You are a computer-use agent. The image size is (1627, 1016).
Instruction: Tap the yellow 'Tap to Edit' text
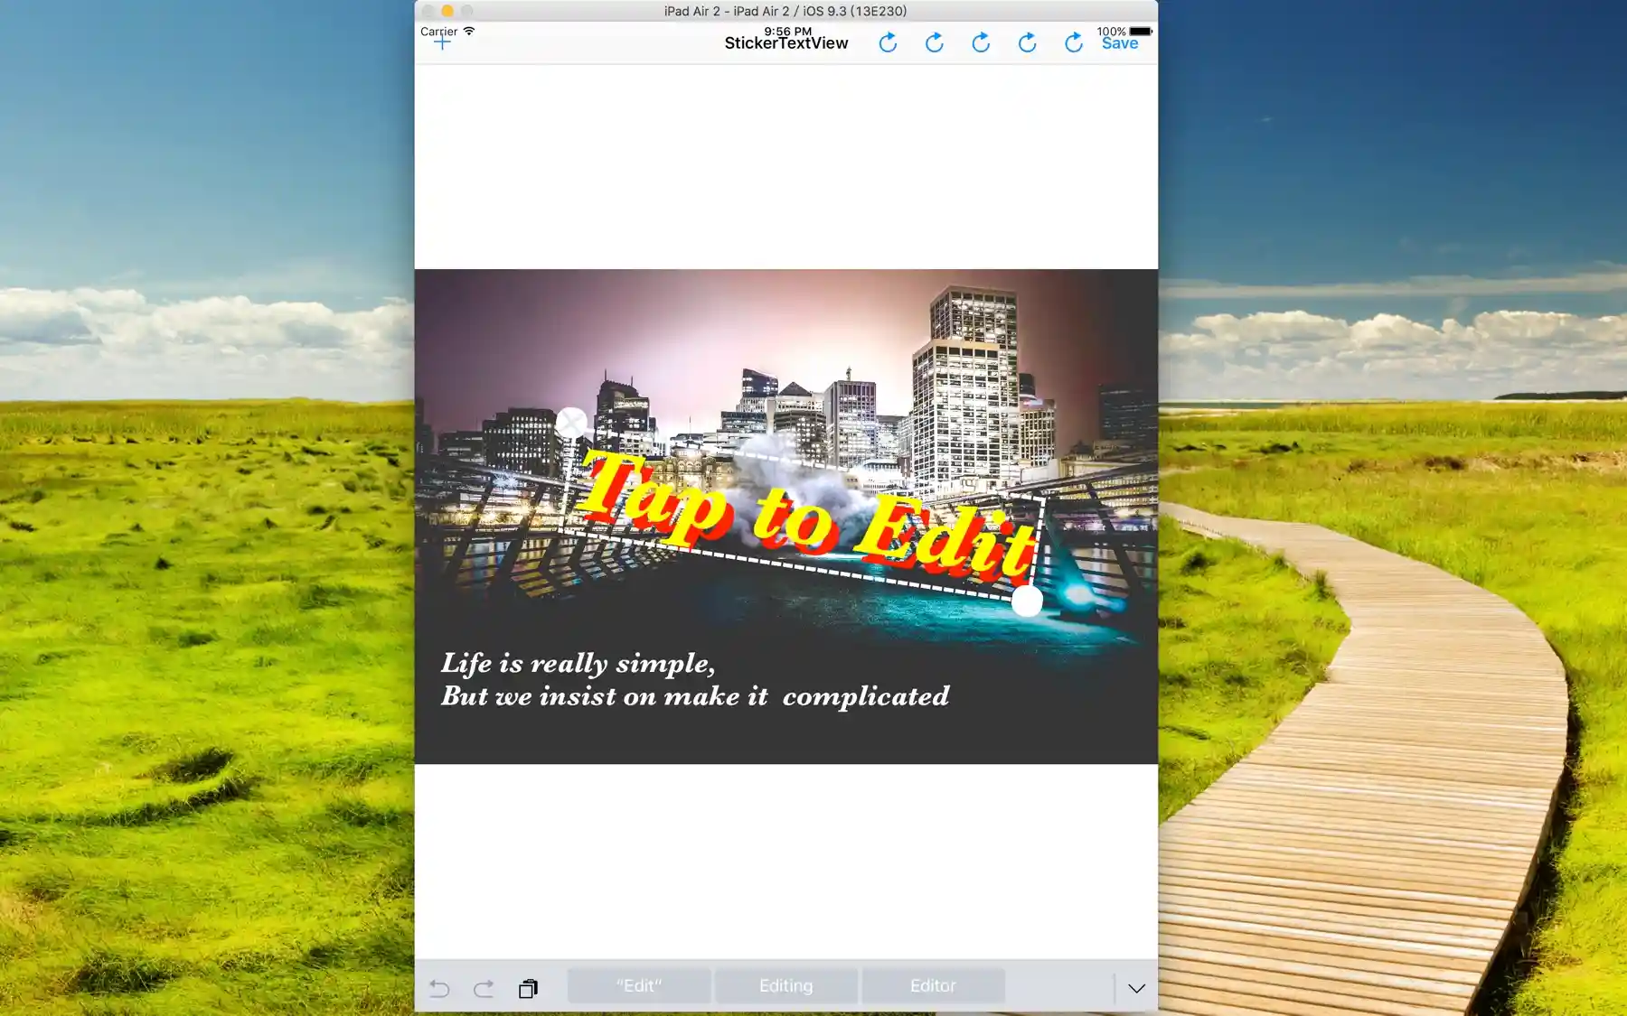[x=807, y=515]
